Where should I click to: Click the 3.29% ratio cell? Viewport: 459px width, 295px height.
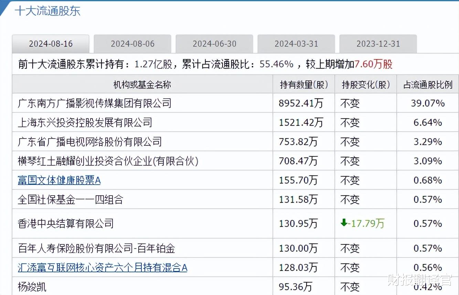coord(428,142)
